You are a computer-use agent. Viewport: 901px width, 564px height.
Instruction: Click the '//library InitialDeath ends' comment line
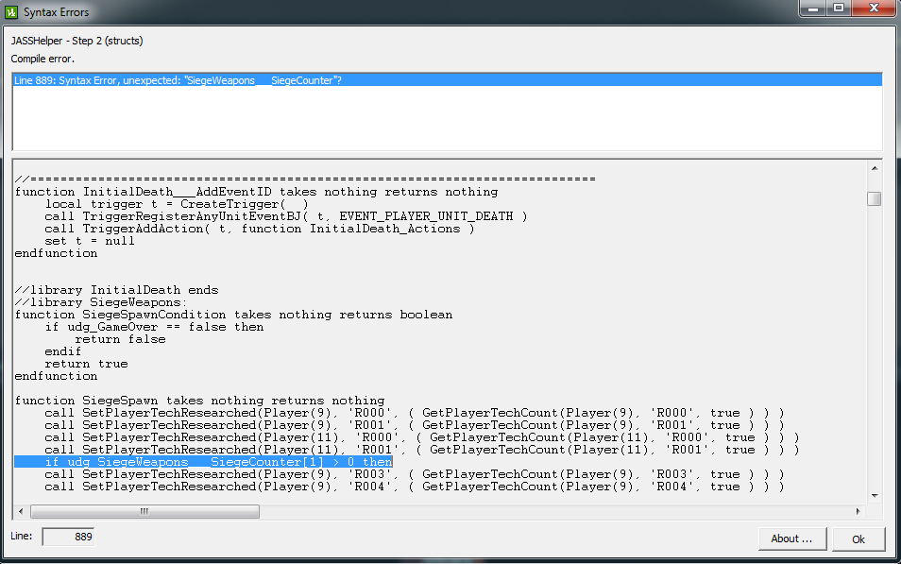(x=116, y=290)
